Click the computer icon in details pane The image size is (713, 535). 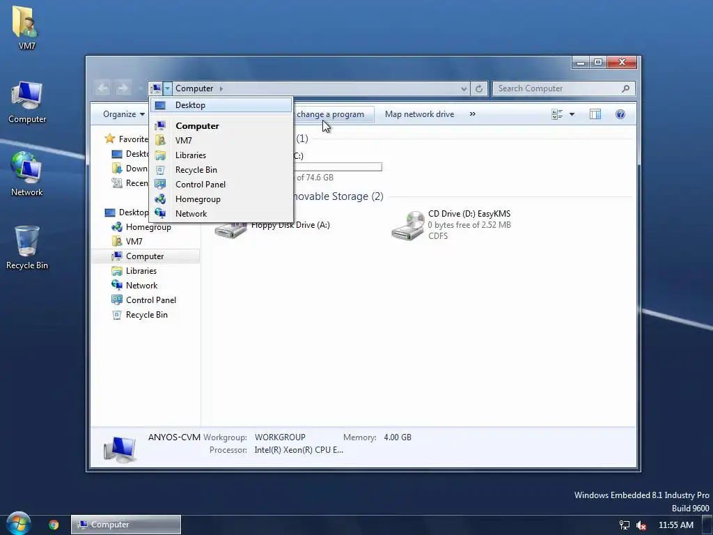click(120, 449)
